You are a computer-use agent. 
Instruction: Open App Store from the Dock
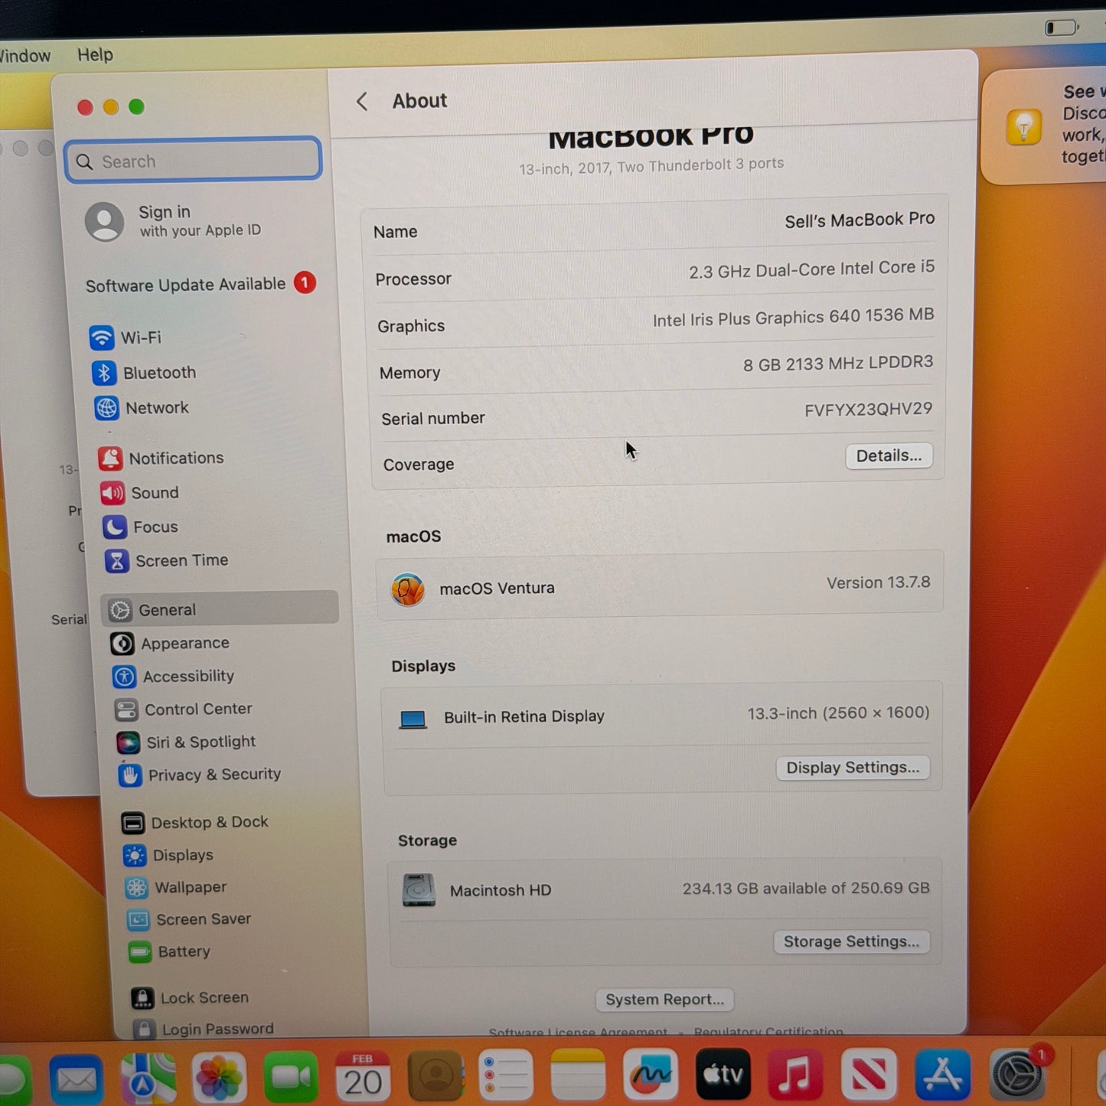tap(942, 1074)
